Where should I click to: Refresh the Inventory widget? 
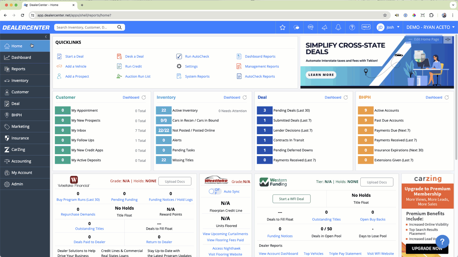(245, 97)
